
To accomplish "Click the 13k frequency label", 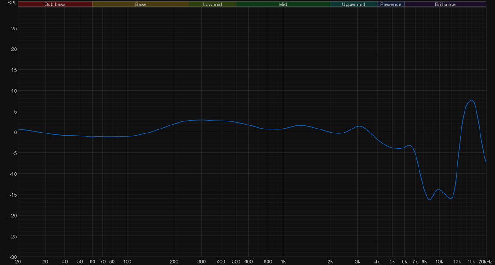I will [x=457, y=261].
